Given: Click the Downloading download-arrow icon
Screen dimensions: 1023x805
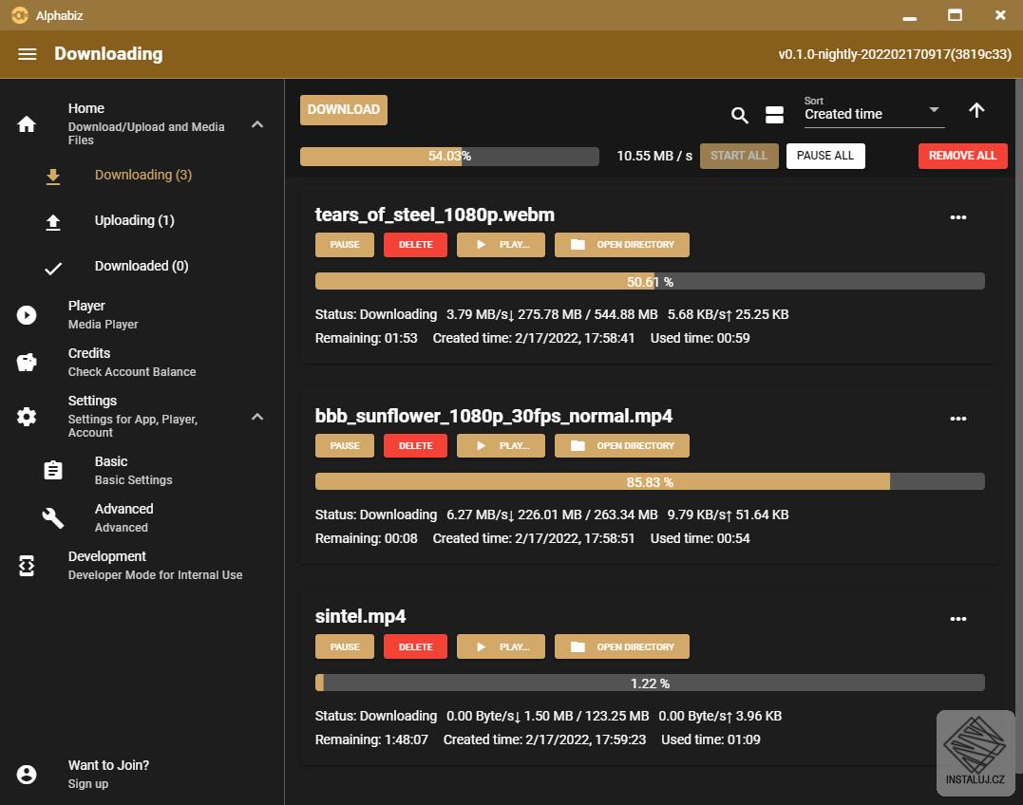Looking at the screenshot, I should pyautogui.click(x=53, y=176).
